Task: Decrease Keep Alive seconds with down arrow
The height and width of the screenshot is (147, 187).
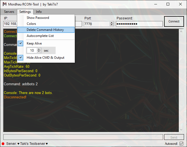Action: (x=39, y=52)
